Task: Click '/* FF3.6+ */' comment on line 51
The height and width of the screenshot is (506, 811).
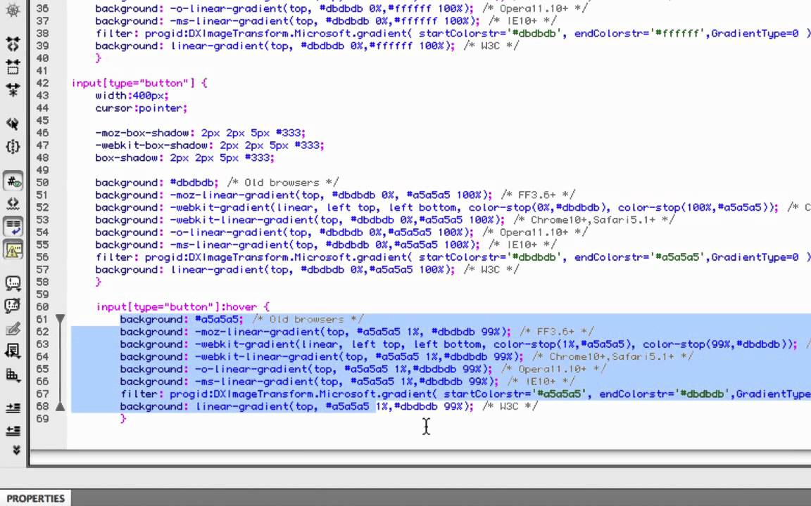Action: coord(538,195)
